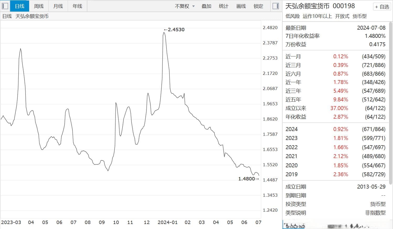The height and width of the screenshot is (229, 393).
Task: Click the 近六月 return 0.87%
Action: (x=341, y=74)
